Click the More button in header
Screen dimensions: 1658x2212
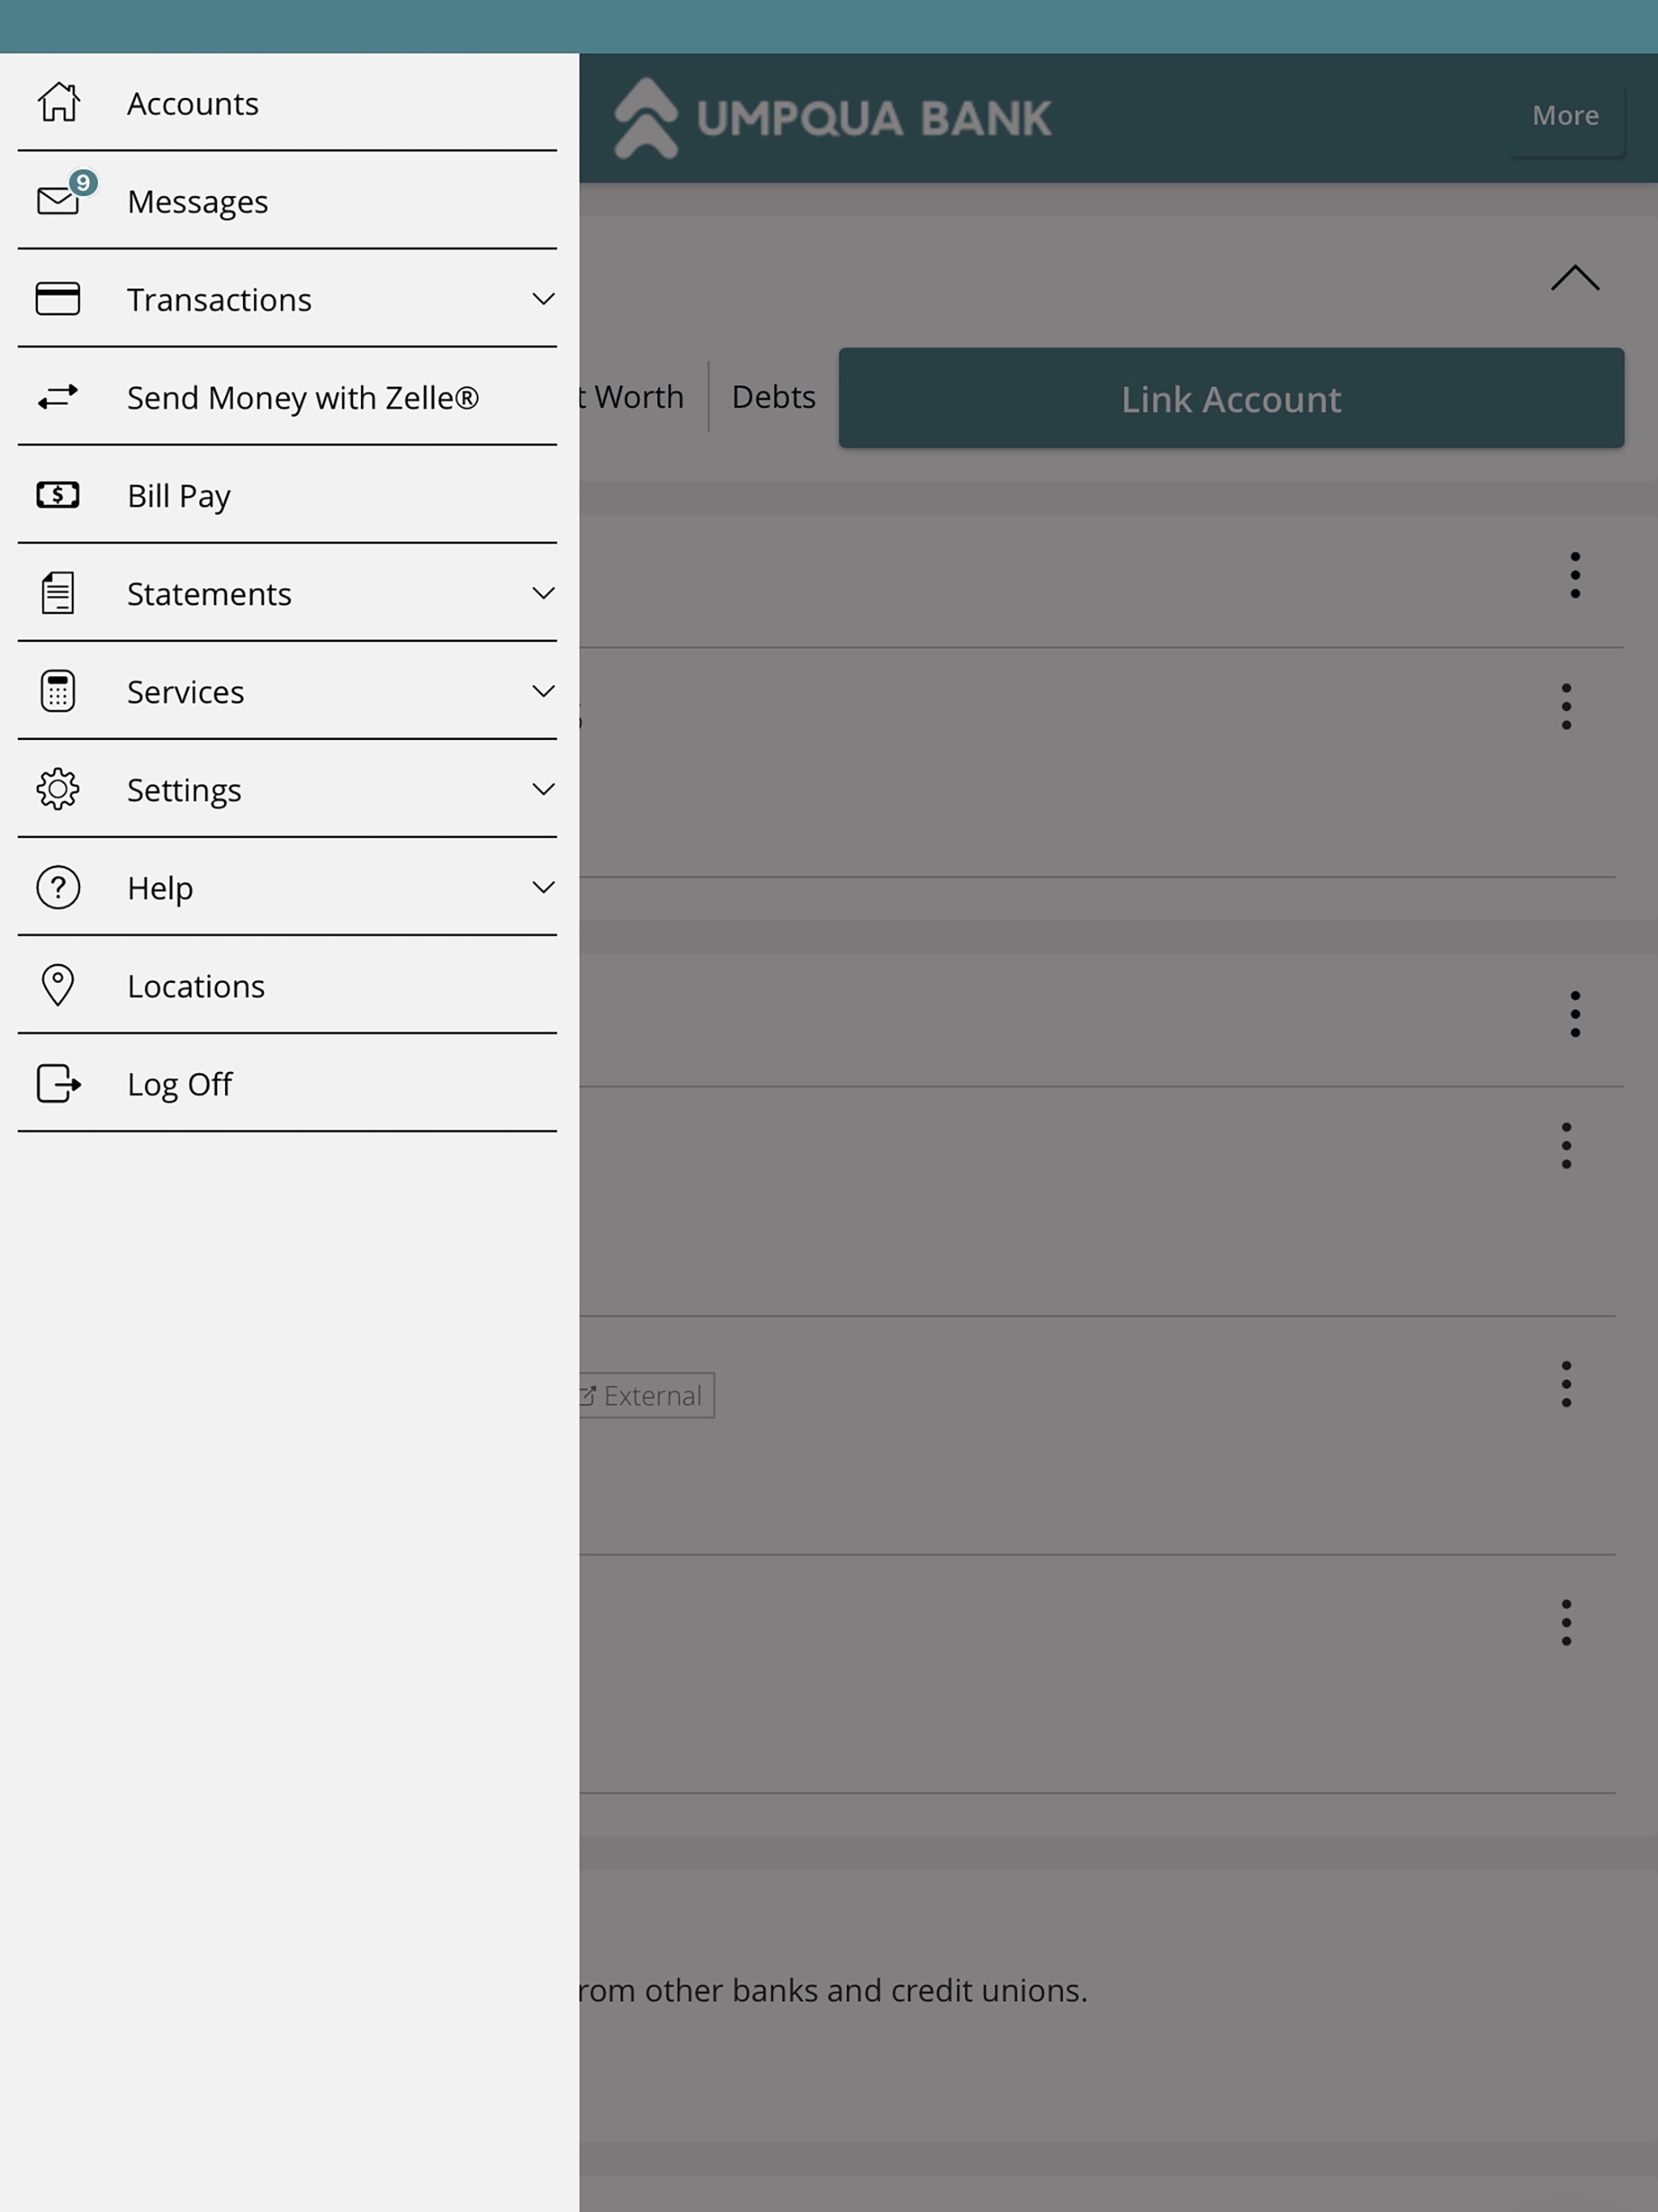1566,116
